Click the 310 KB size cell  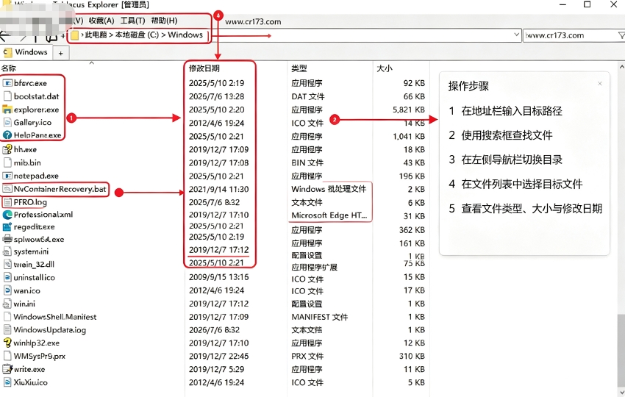coord(413,356)
